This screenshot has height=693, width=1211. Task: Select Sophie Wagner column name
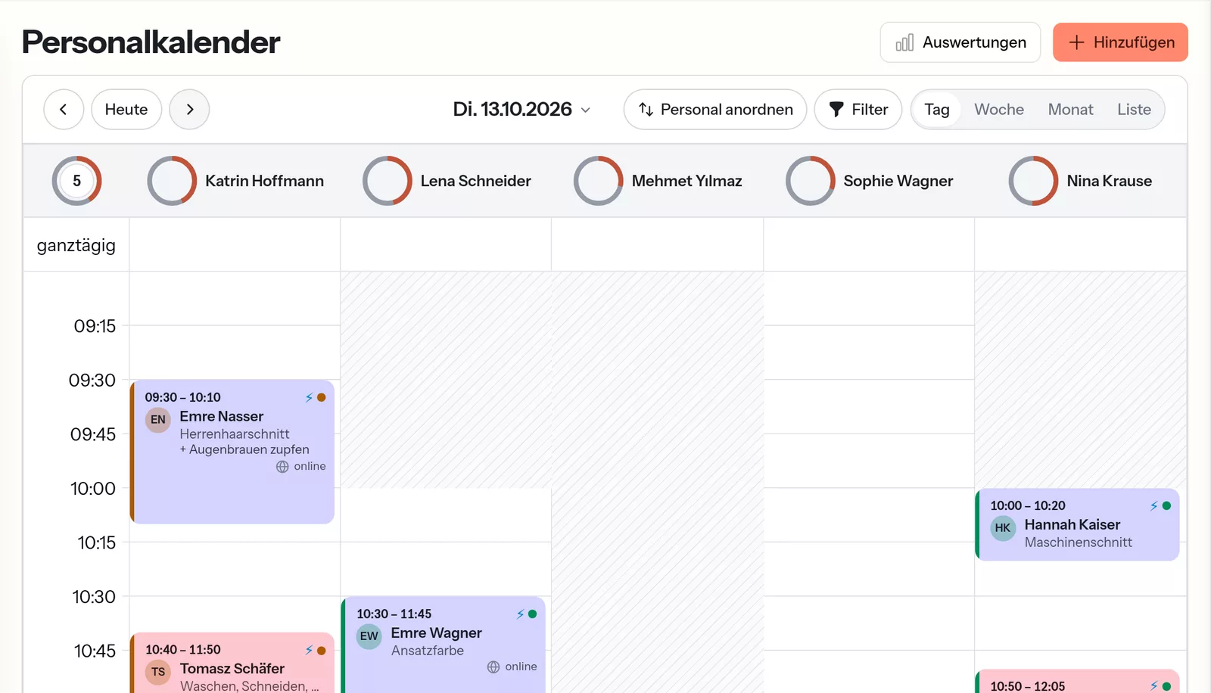click(898, 181)
